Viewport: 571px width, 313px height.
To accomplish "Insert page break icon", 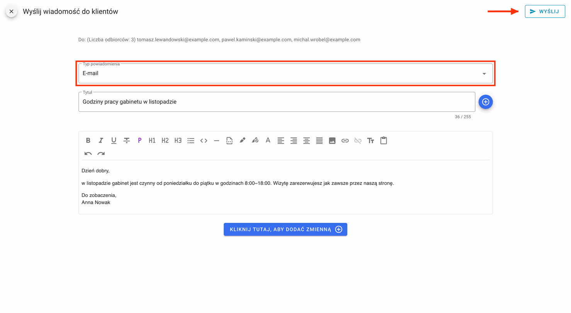I will click(x=229, y=141).
